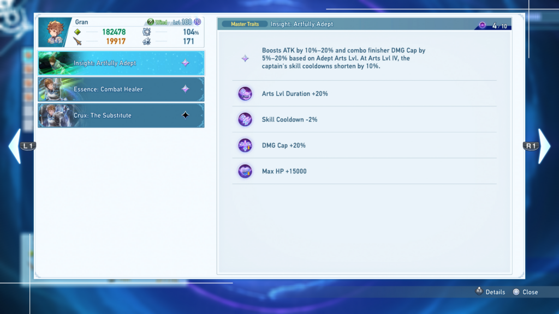Viewport: 559px width, 314px height.
Task: Click the right arrow to next character
Action: pyautogui.click(x=544, y=146)
